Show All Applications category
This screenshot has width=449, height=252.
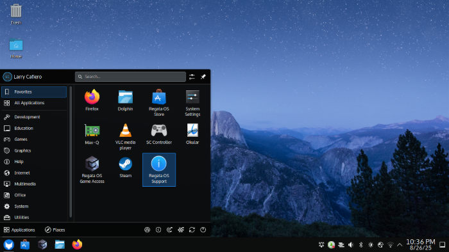click(34, 103)
